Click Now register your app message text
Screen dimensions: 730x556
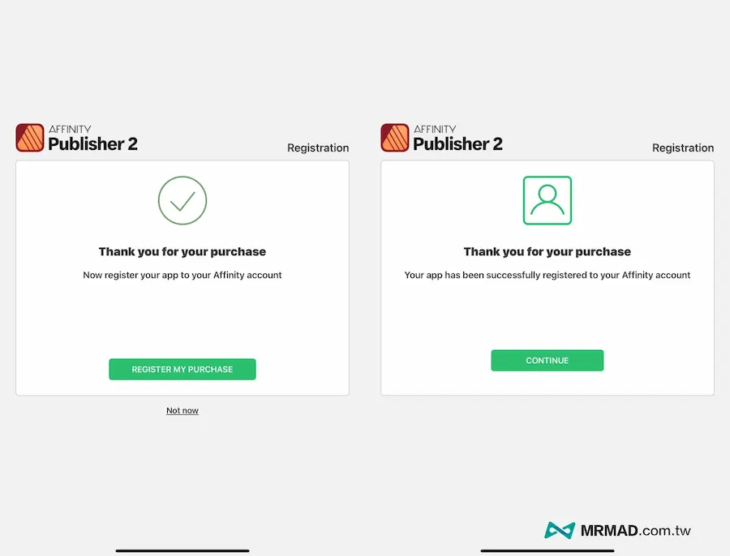182,275
